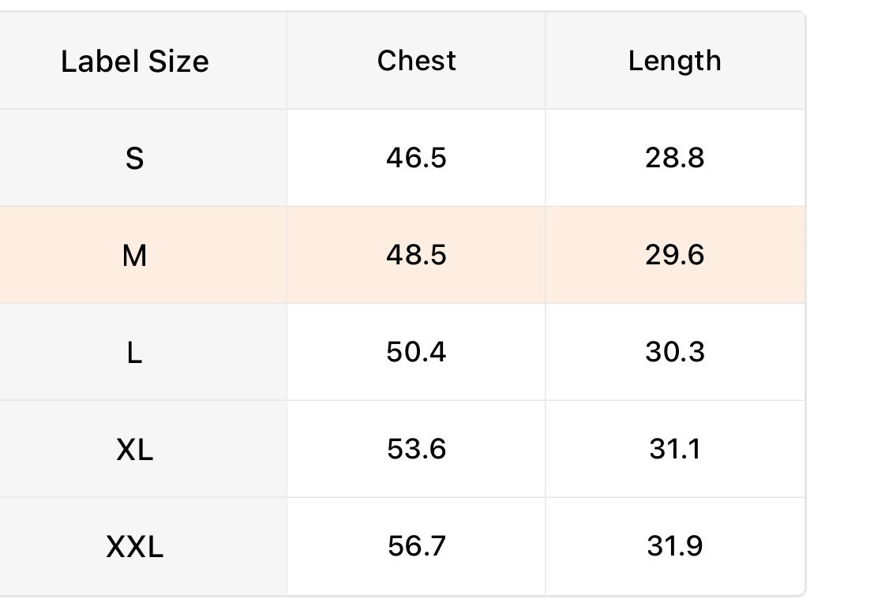Click chest value 53.6
Screen dimensions: 870x610
[x=416, y=449]
